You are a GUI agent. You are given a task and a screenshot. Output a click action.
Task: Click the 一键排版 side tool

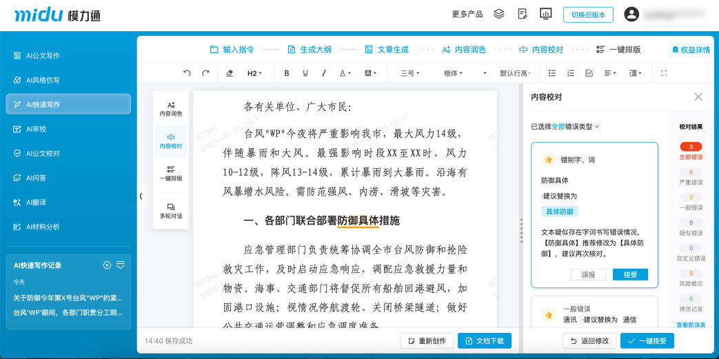pos(170,174)
